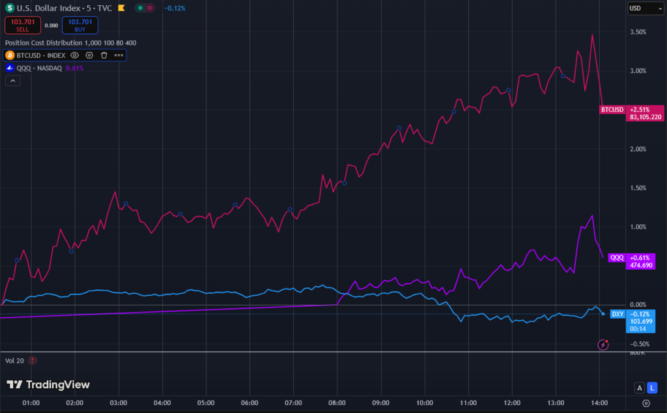Collapse the legend with the chevron button

coord(12,81)
